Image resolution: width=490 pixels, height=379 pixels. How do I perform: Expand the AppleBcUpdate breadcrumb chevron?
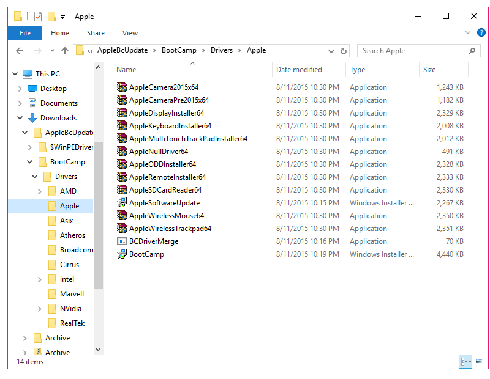point(154,51)
